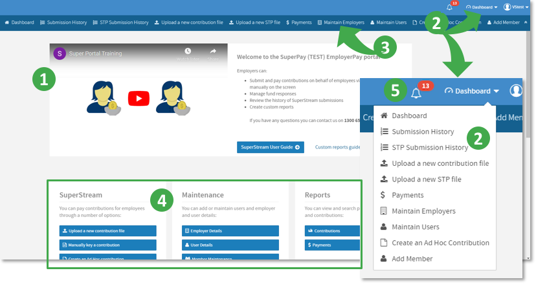Click enlarged notification bell showing 13 in inset
This screenshot has width=536, height=284.
tap(416, 93)
